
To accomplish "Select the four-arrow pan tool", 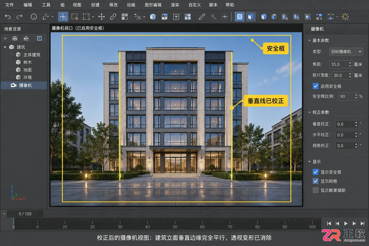I will pos(101,17).
